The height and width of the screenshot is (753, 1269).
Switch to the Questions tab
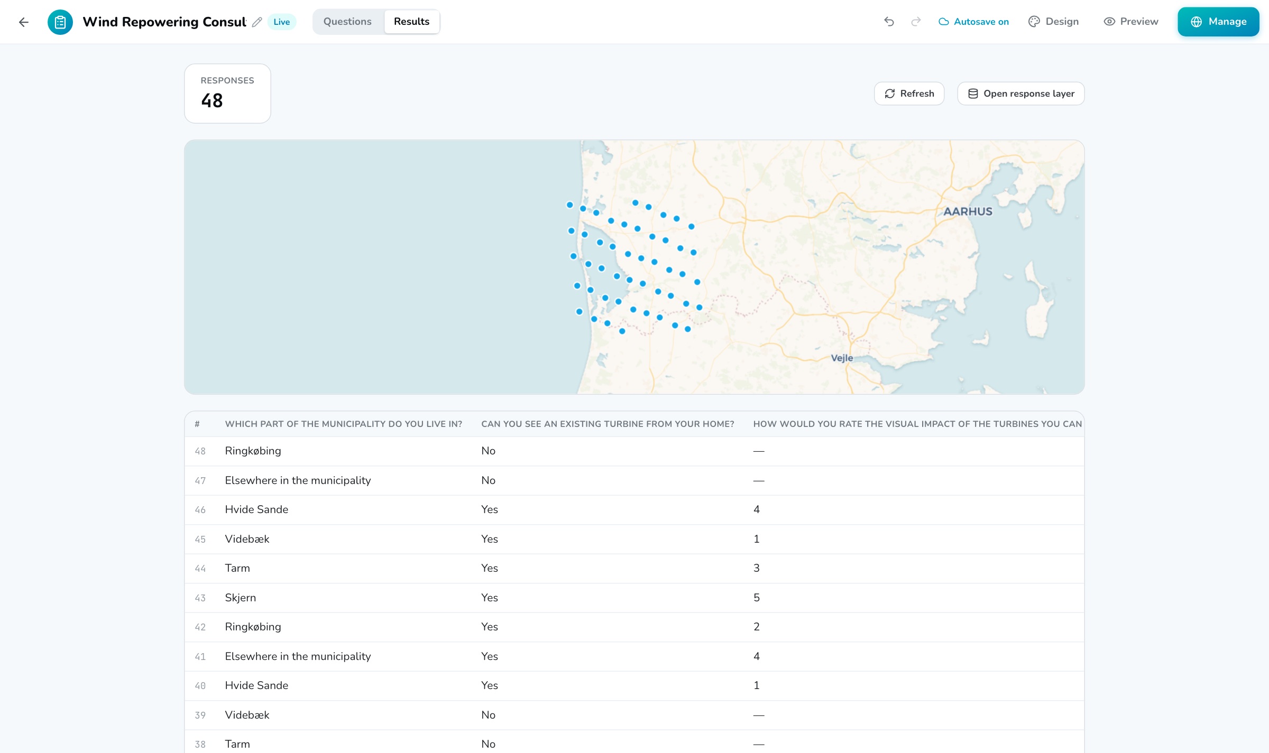click(x=347, y=22)
